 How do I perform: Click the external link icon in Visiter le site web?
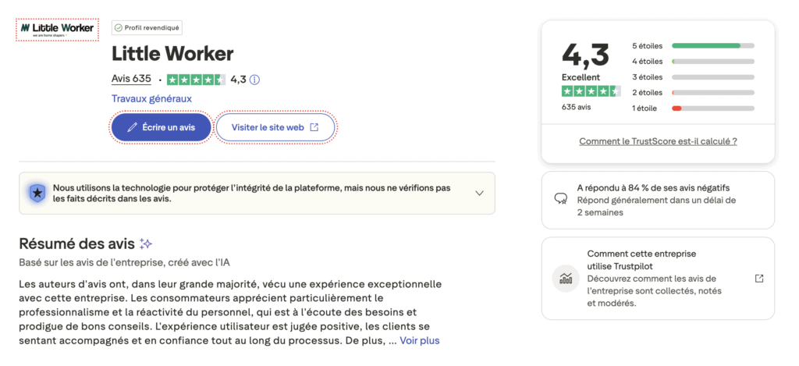tap(314, 127)
